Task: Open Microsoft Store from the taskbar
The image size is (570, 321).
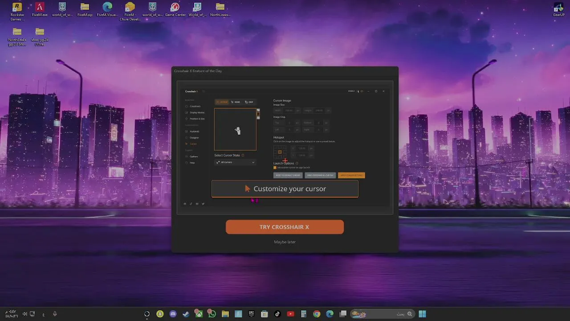Action: click(x=264, y=314)
